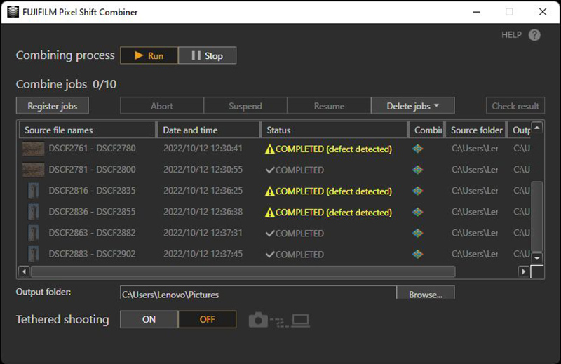561x364 pixels.
Task: Turn tethered shooting ON
Action: tap(149, 319)
